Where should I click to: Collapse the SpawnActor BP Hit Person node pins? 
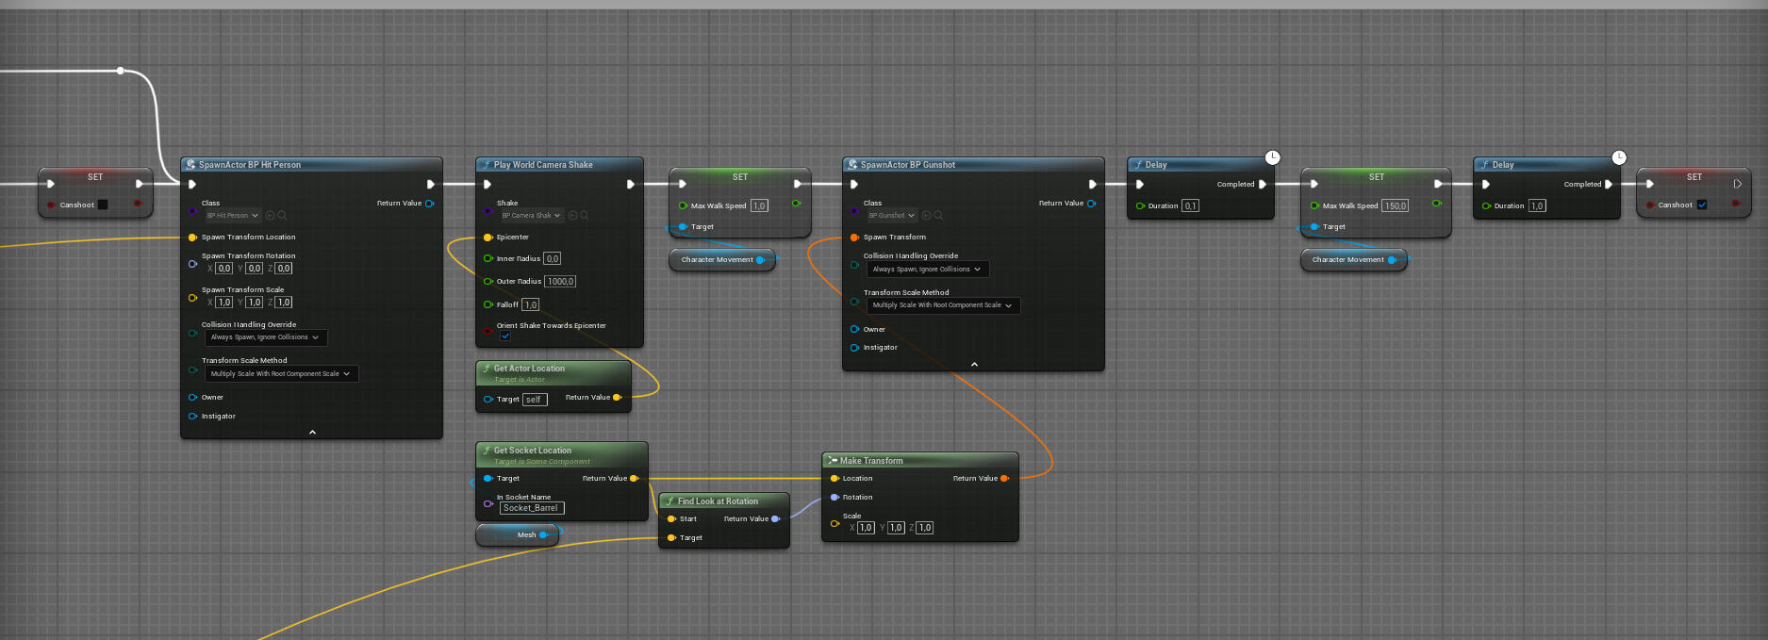(x=312, y=432)
